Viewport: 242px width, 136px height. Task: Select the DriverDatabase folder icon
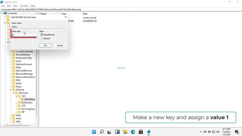pos(14,55)
